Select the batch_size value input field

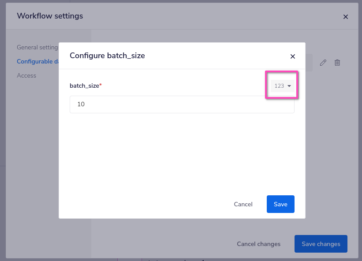coord(182,104)
